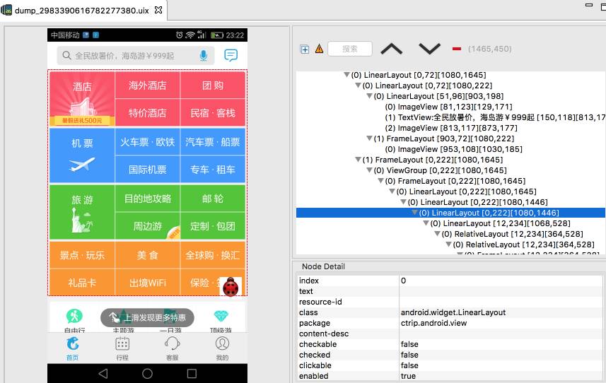Focus the 搜索 search input field
Image resolution: width=606 pixels, height=383 pixels.
350,49
